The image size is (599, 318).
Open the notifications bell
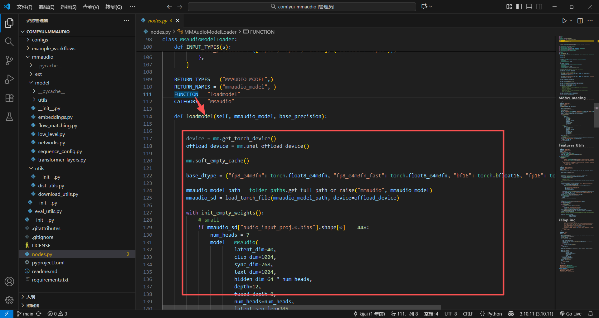[591, 314]
